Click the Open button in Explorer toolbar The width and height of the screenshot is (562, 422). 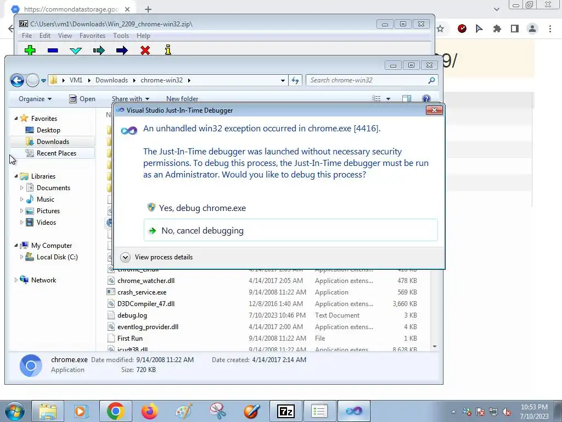(x=82, y=99)
